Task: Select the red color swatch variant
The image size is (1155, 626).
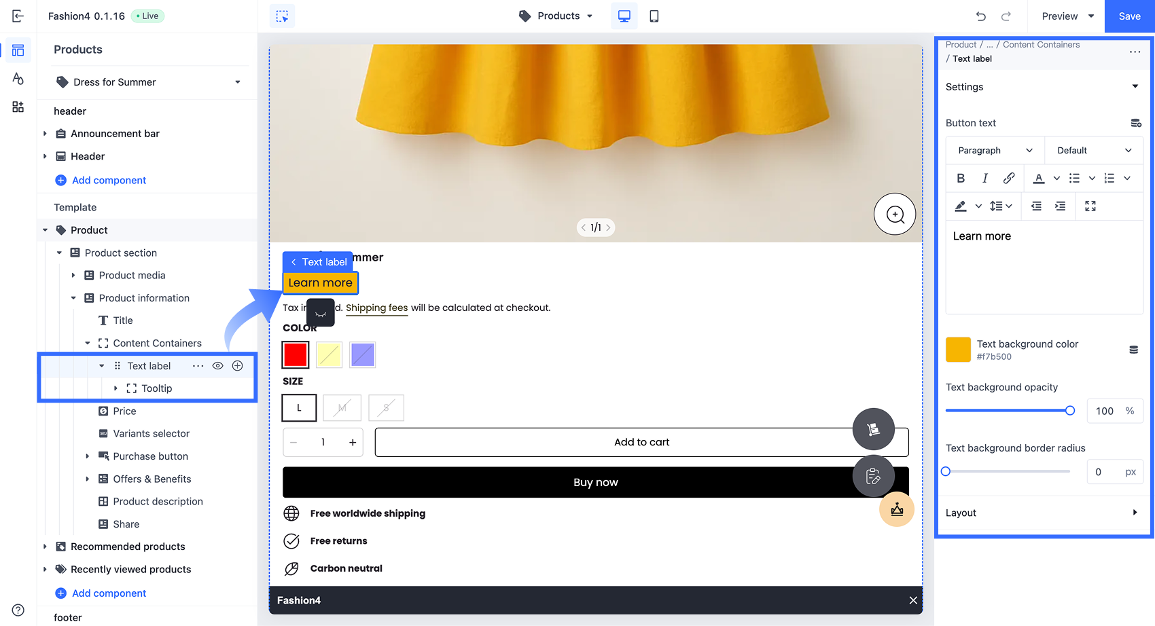Action: pyautogui.click(x=296, y=354)
